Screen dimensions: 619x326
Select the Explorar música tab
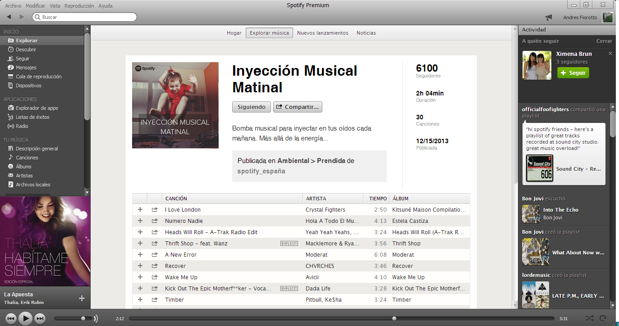coord(269,33)
